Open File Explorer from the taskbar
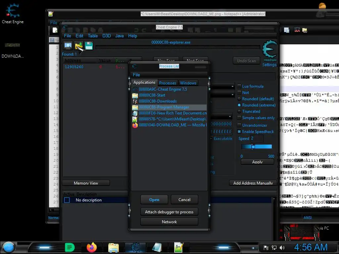339x254 pixels. tap(114, 247)
